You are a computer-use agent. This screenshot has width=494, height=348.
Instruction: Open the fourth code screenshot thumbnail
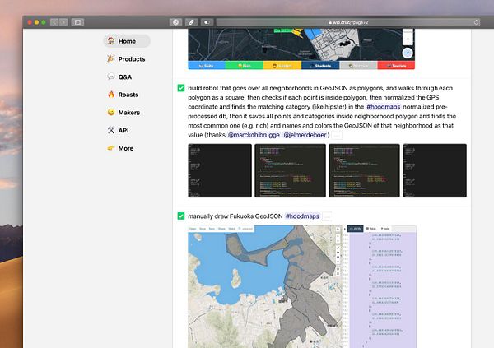coord(435,170)
